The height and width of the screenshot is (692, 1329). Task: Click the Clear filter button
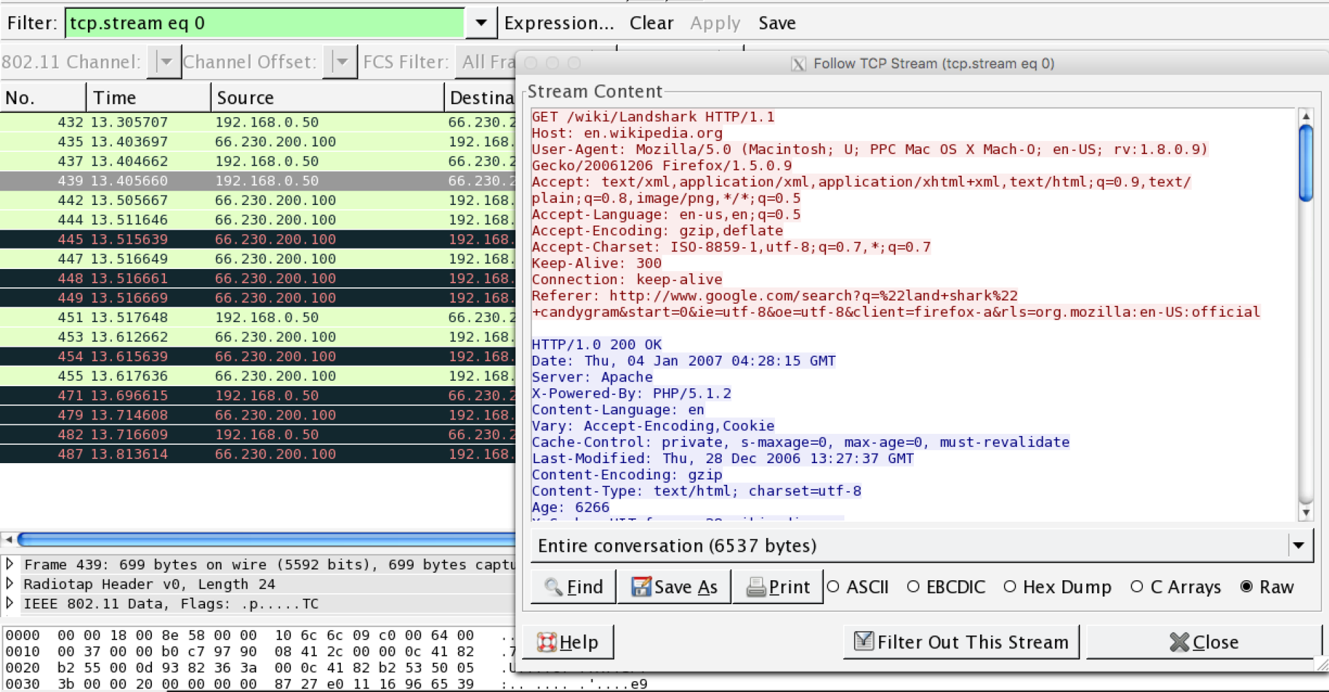[x=651, y=23]
